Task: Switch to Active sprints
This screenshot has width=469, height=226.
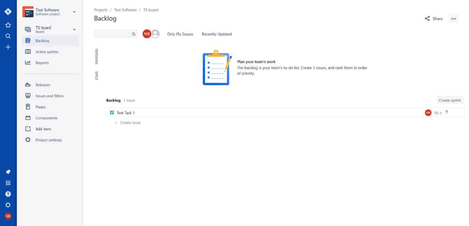Action: pos(47,52)
